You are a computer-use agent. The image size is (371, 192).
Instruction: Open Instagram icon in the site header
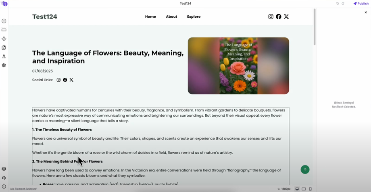coord(271,17)
